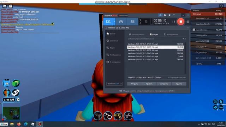Open the Windows Start button
Image resolution: width=226 pixels, height=127 pixels.
pos(4,124)
